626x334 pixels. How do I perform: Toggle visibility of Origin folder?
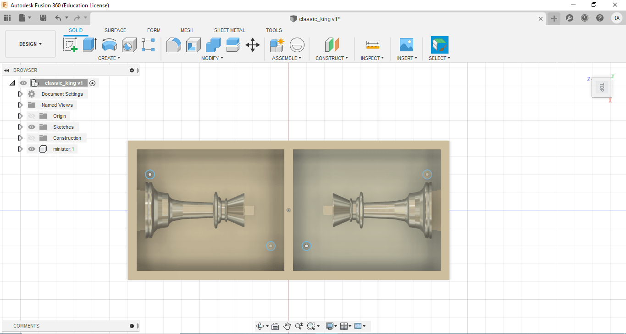point(32,116)
